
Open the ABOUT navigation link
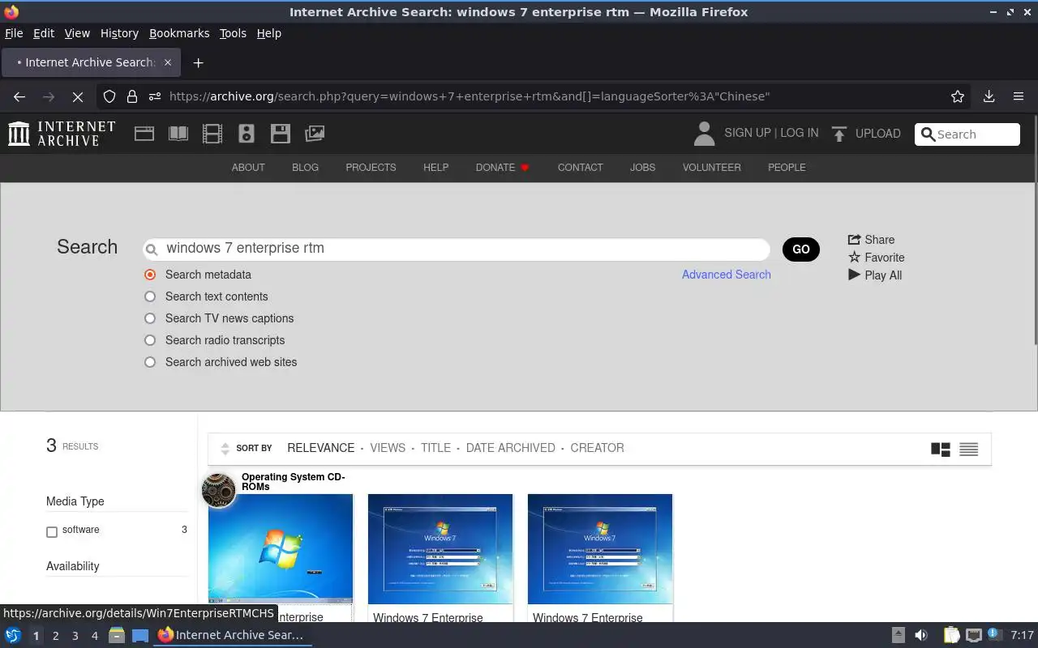click(248, 168)
